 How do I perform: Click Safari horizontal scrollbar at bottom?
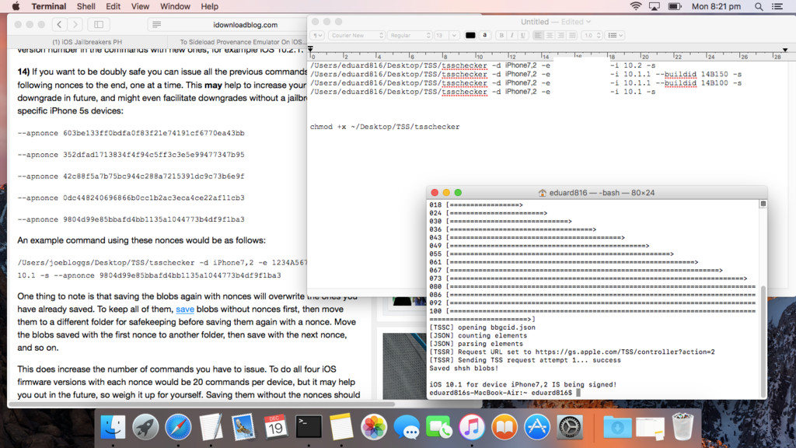pyautogui.click(x=203, y=404)
